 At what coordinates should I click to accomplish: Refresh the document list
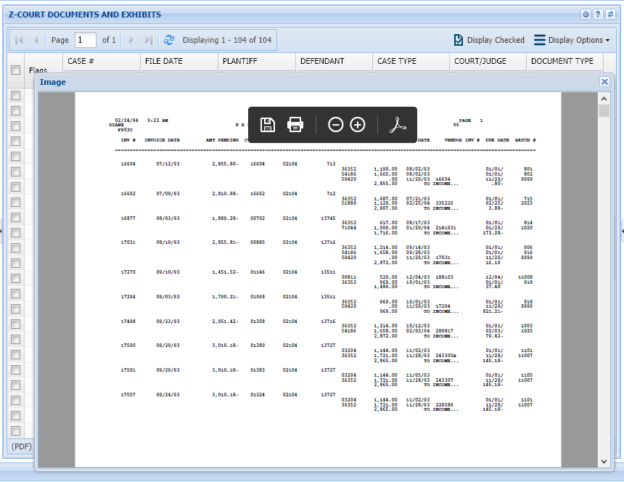tap(169, 40)
